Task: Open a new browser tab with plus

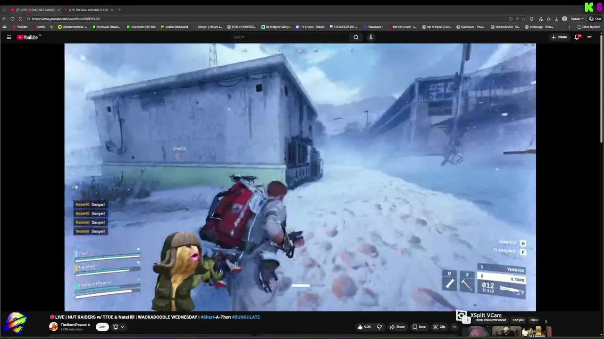Action: click(x=119, y=10)
